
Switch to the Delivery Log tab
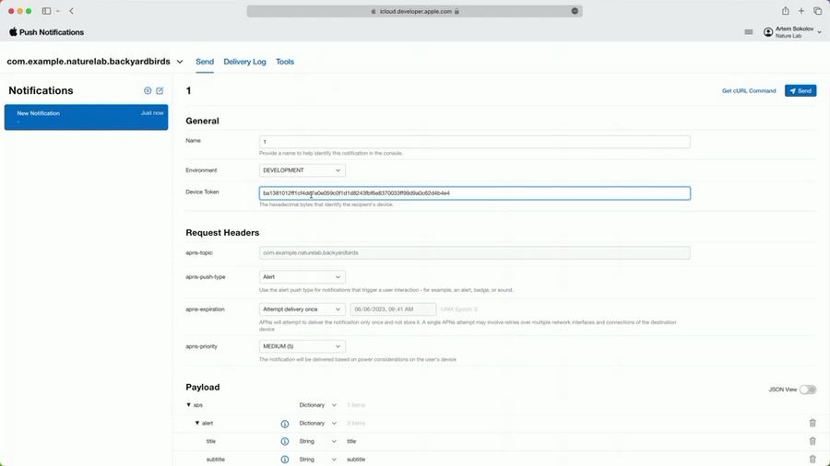click(x=244, y=62)
